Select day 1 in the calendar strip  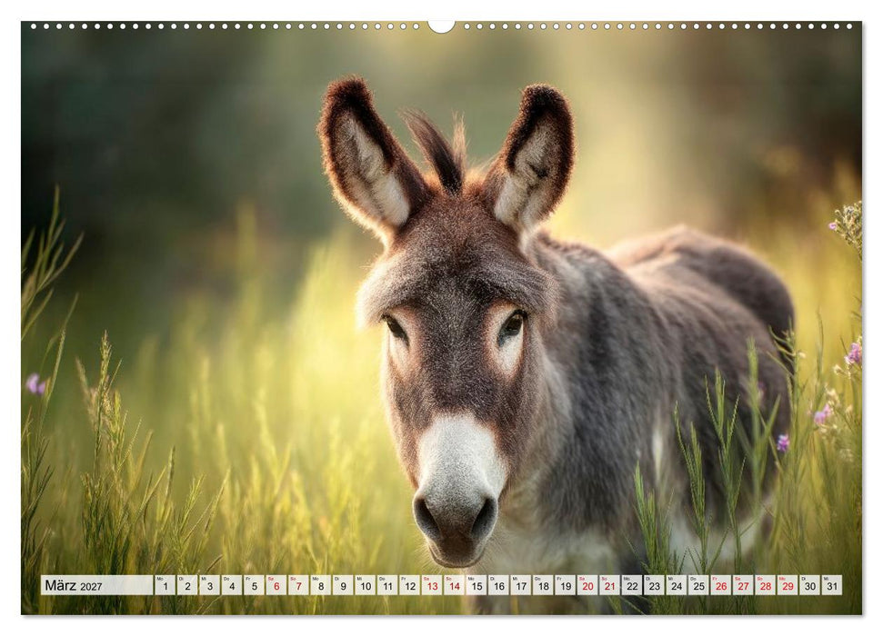165,585
